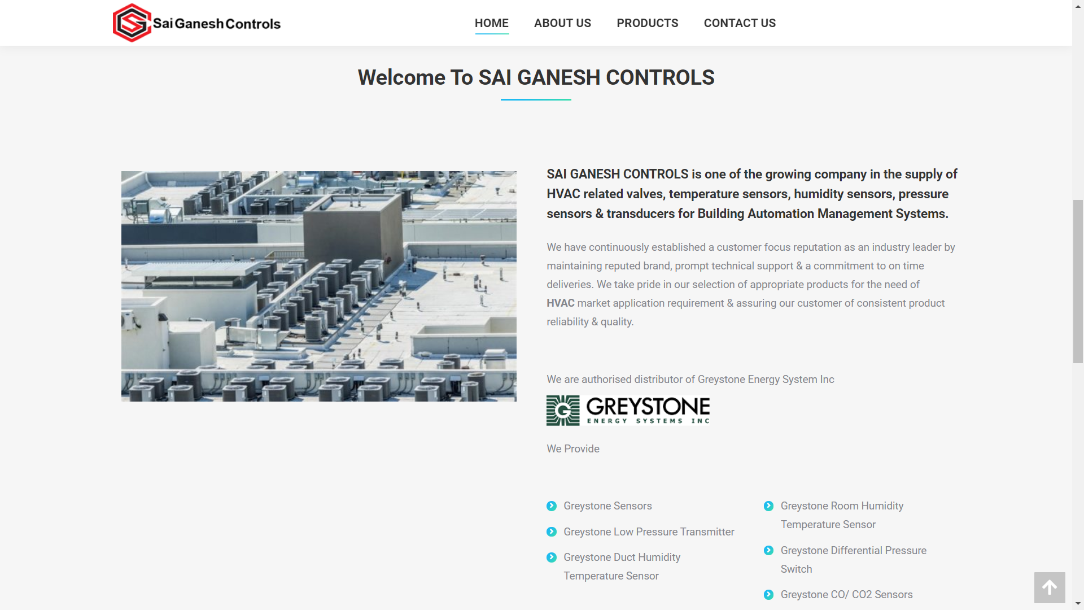Open the HOME menu item
1084x610 pixels.
[x=491, y=23]
